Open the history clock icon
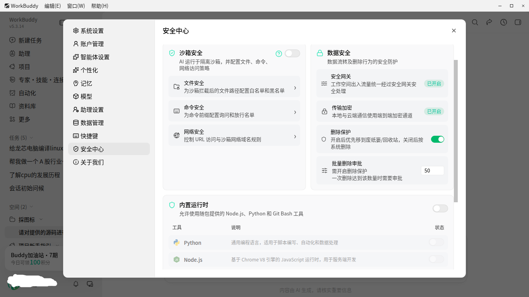This screenshot has width=529, height=297. (x=503, y=22)
